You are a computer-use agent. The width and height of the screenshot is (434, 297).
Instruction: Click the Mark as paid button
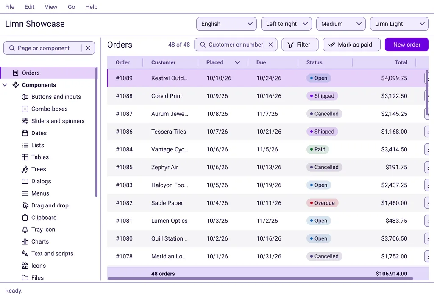(351, 45)
